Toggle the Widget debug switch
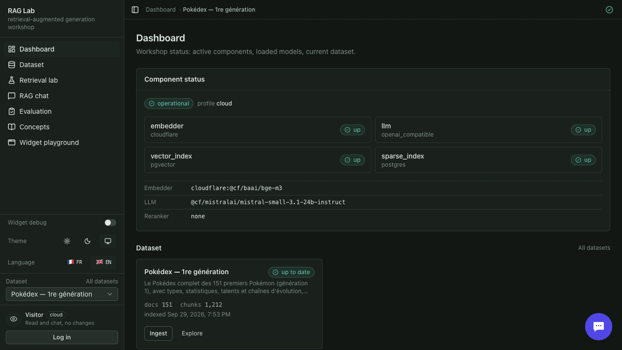The width and height of the screenshot is (622, 350). click(110, 222)
